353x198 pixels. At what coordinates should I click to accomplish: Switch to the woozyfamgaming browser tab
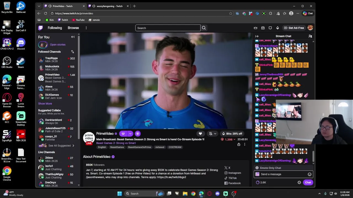click(x=109, y=6)
